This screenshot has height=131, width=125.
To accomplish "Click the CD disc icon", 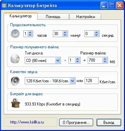I will [x=15, y=59].
